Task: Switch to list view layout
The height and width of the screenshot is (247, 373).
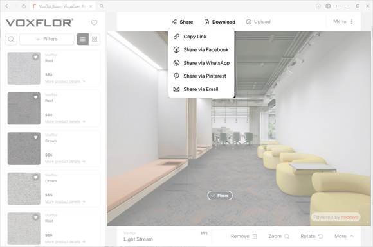Action: (82, 39)
